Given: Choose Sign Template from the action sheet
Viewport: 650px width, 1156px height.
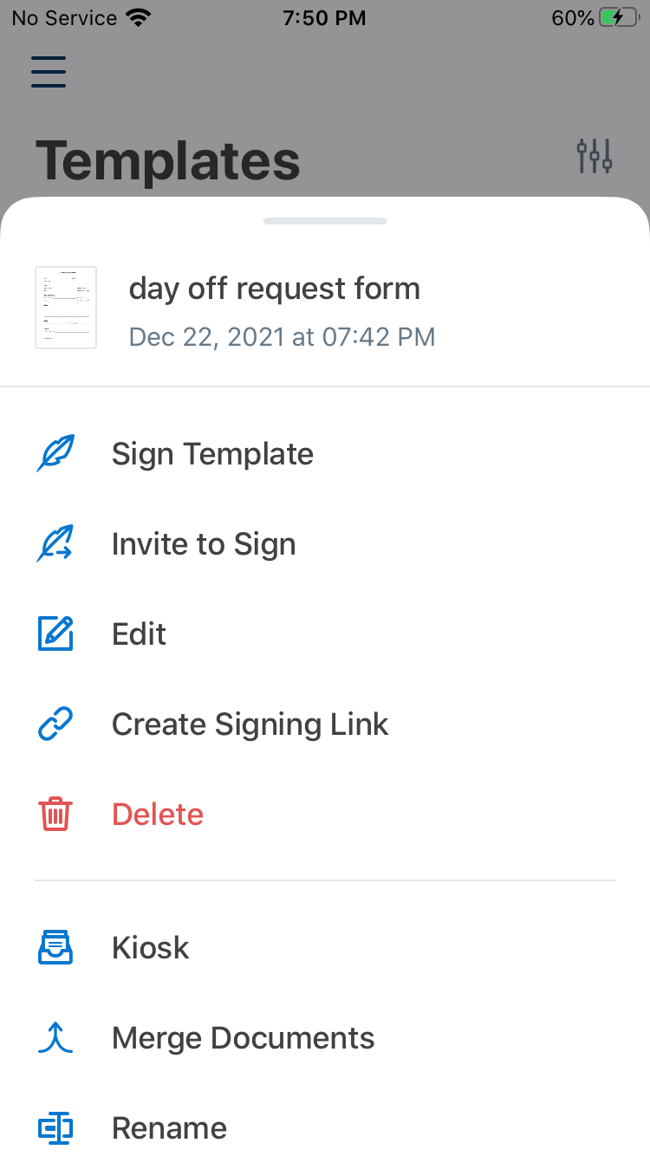Looking at the screenshot, I should click(212, 454).
